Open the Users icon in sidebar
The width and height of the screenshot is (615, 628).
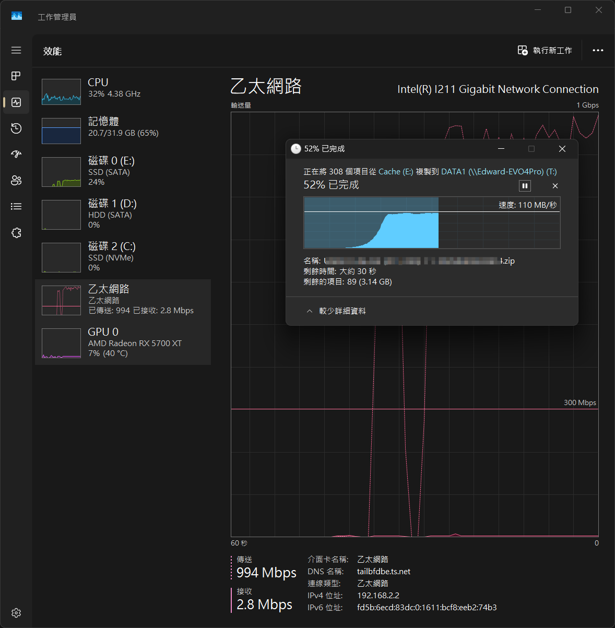pyautogui.click(x=16, y=181)
